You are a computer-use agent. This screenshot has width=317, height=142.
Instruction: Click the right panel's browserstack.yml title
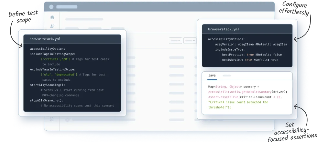[x=224, y=29]
